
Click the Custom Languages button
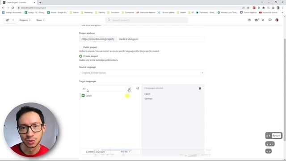(x=95, y=152)
